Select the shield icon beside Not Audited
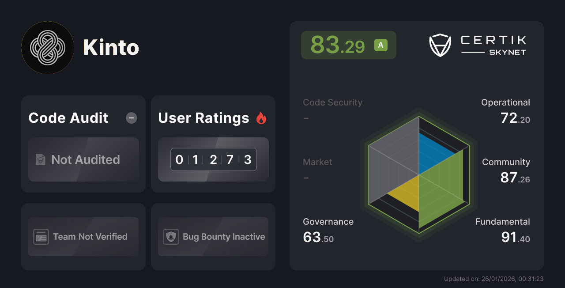The width and height of the screenshot is (565, 288). pos(40,160)
